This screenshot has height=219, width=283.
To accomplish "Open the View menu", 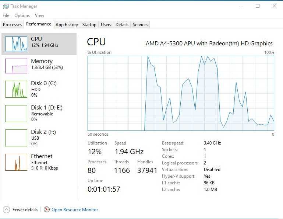I will pos(39,15).
